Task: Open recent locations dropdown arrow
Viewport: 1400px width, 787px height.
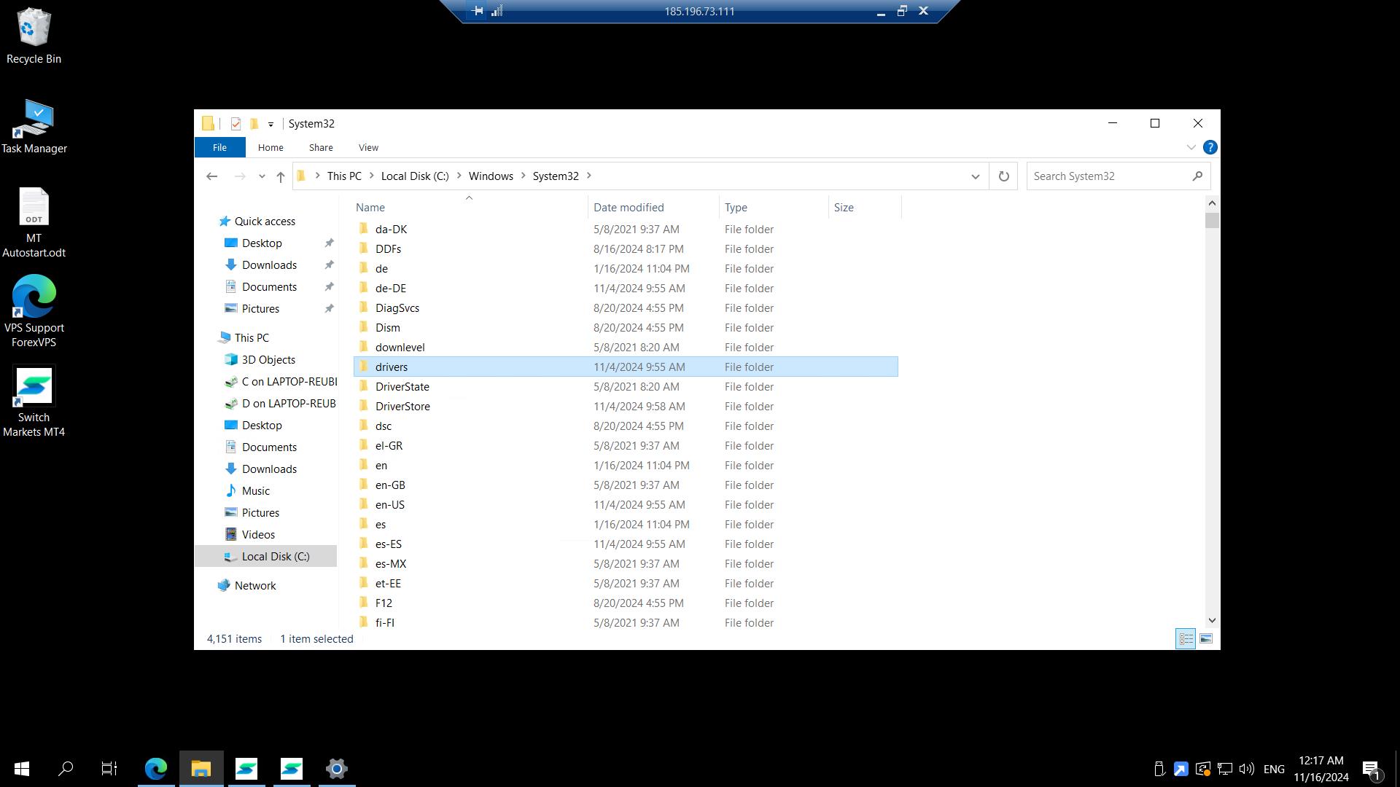Action: pos(262,176)
